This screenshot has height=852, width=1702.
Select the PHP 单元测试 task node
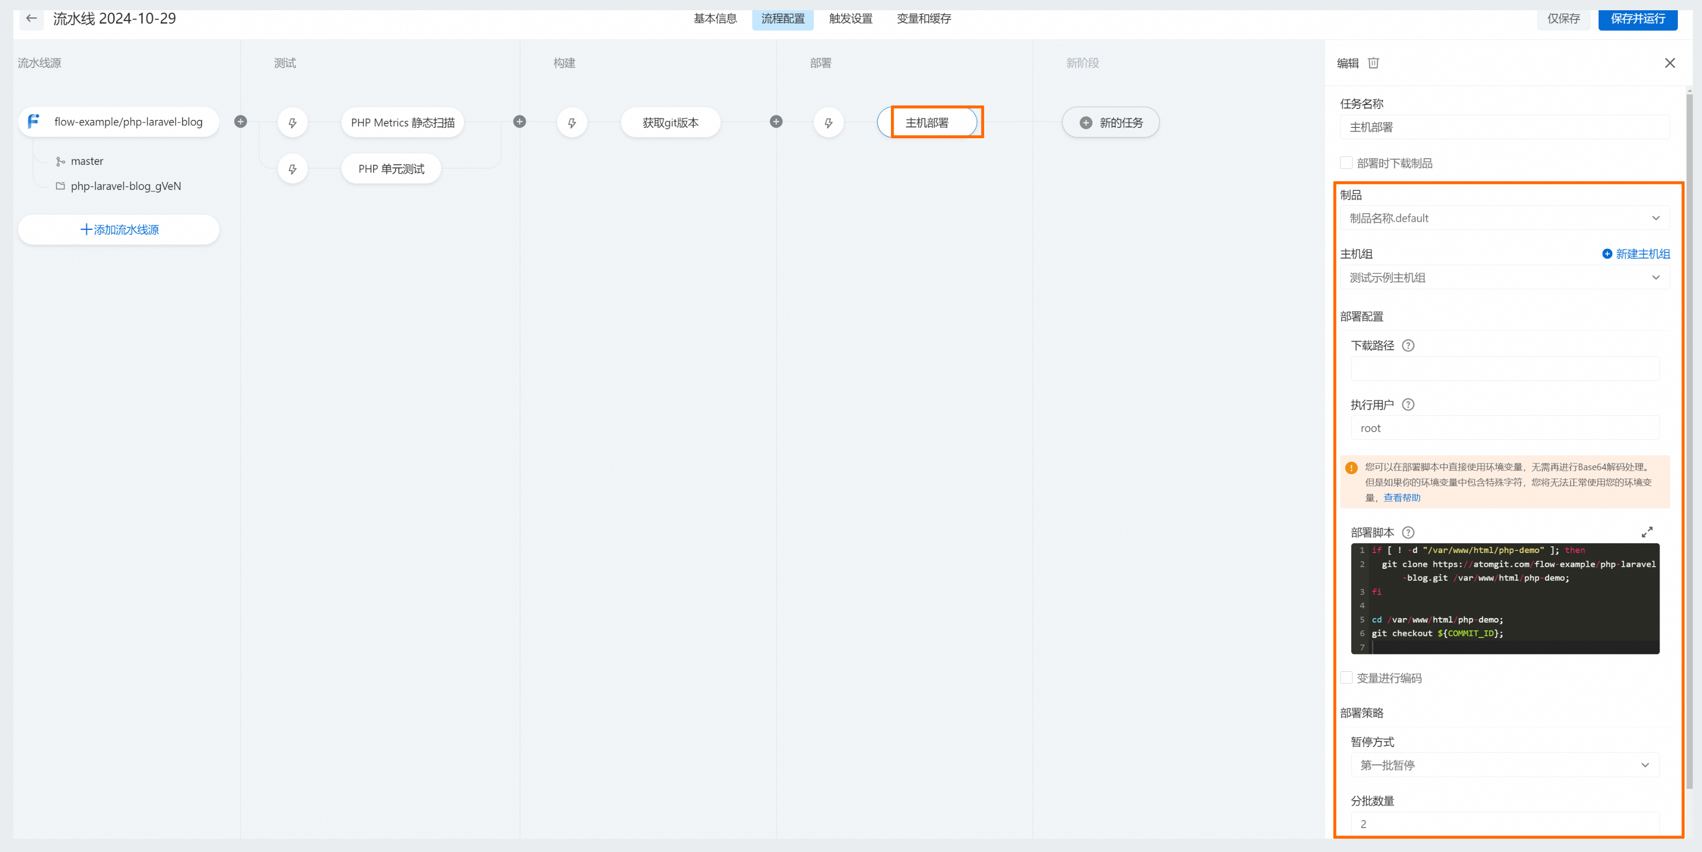[391, 169]
